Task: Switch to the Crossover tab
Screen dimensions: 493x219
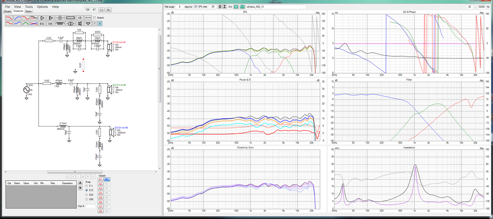Action: (x=18, y=11)
